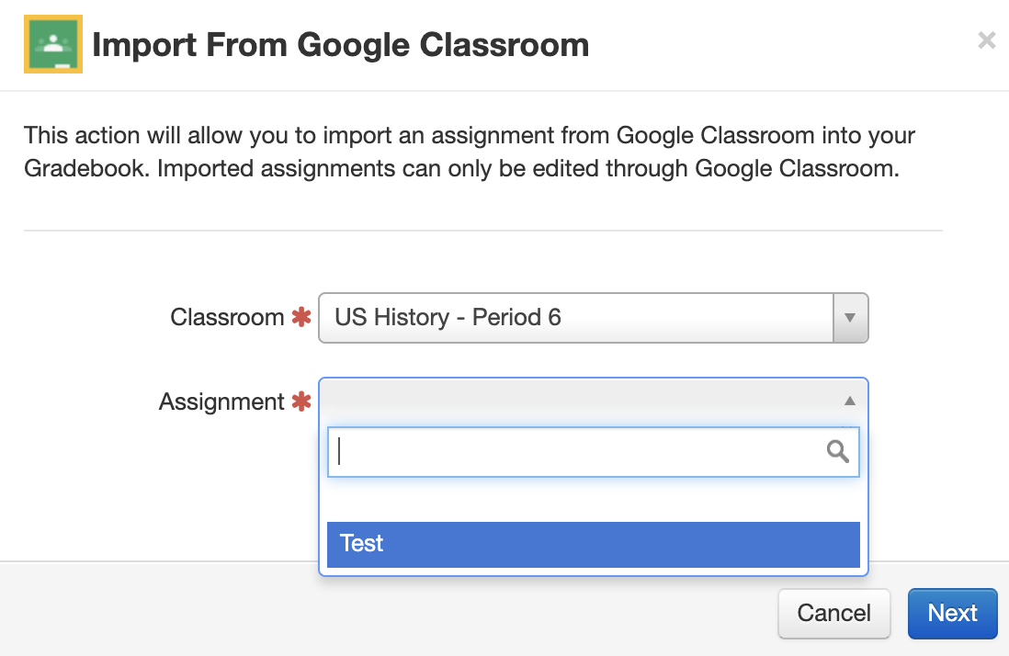Click the magnifying glass search icon
Image resolution: width=1009 pixels, height=656 pixels.
click(x=837, y=451)
